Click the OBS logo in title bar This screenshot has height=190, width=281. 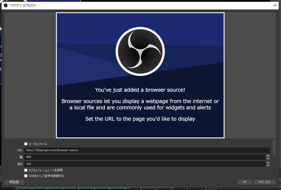(6, 5)
